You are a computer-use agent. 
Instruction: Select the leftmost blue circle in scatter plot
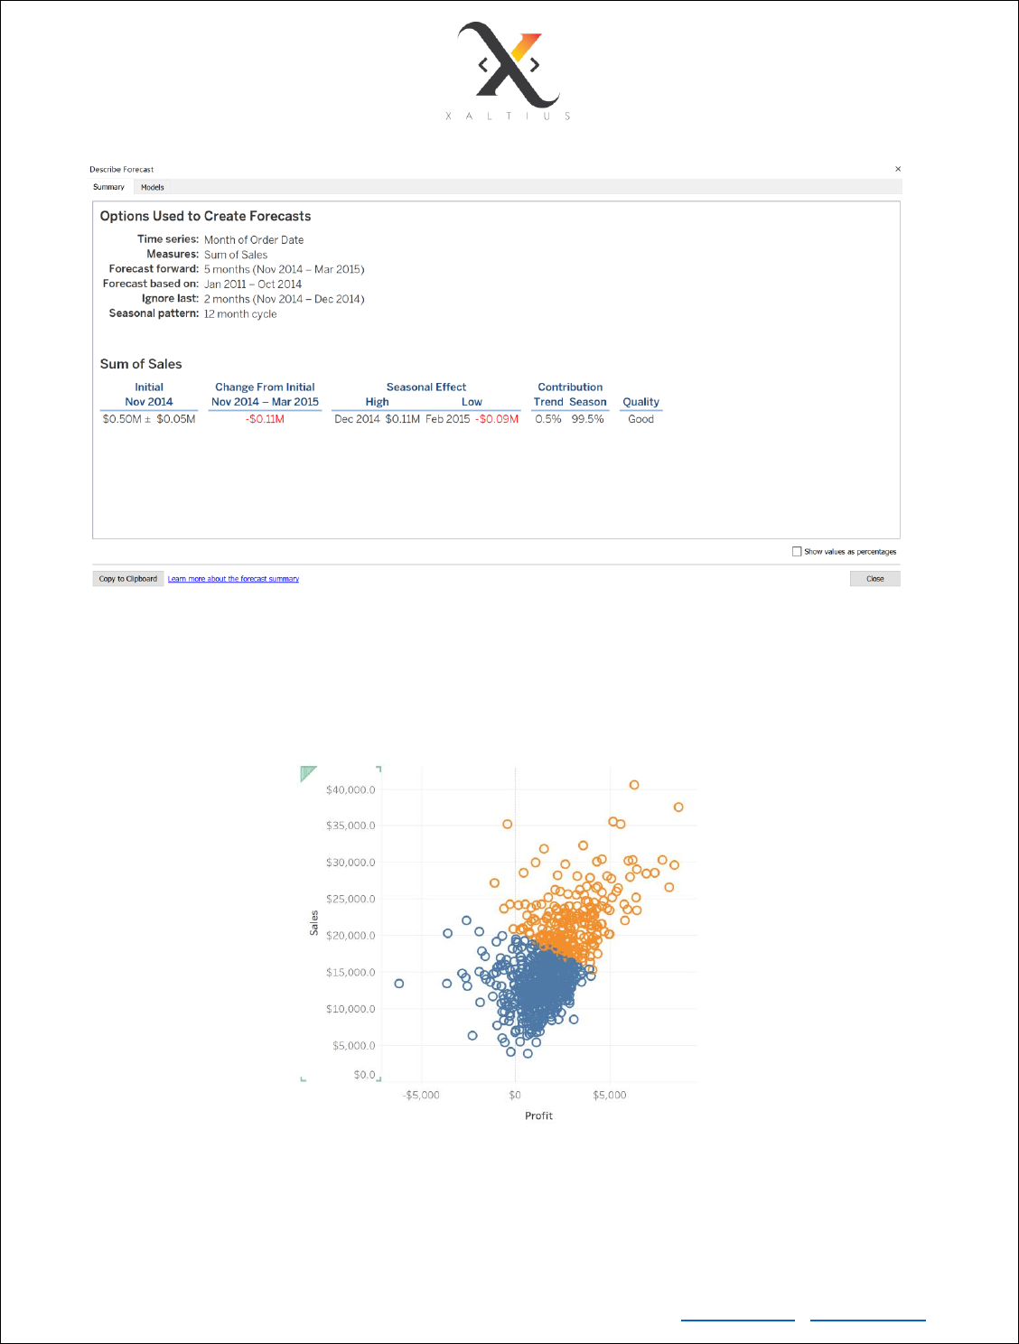[399, 984]
